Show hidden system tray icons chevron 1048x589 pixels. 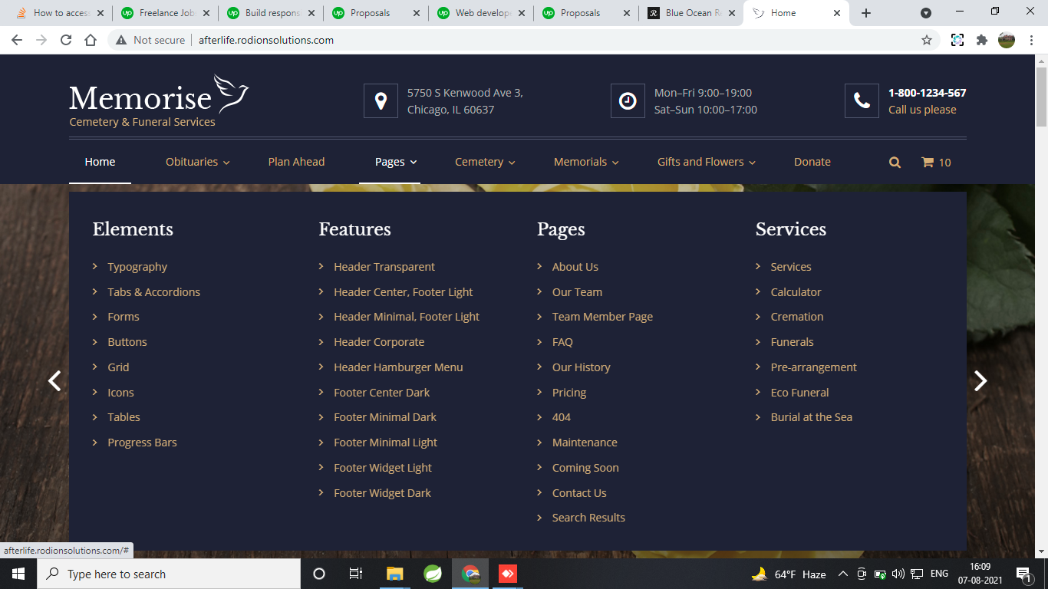pyautogui.click(x=842, y=574)
